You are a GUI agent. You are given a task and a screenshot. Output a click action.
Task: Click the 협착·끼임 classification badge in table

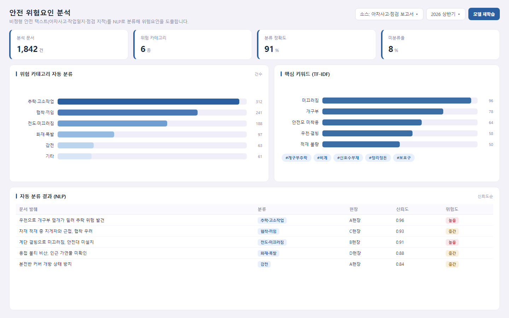(269, 231)
